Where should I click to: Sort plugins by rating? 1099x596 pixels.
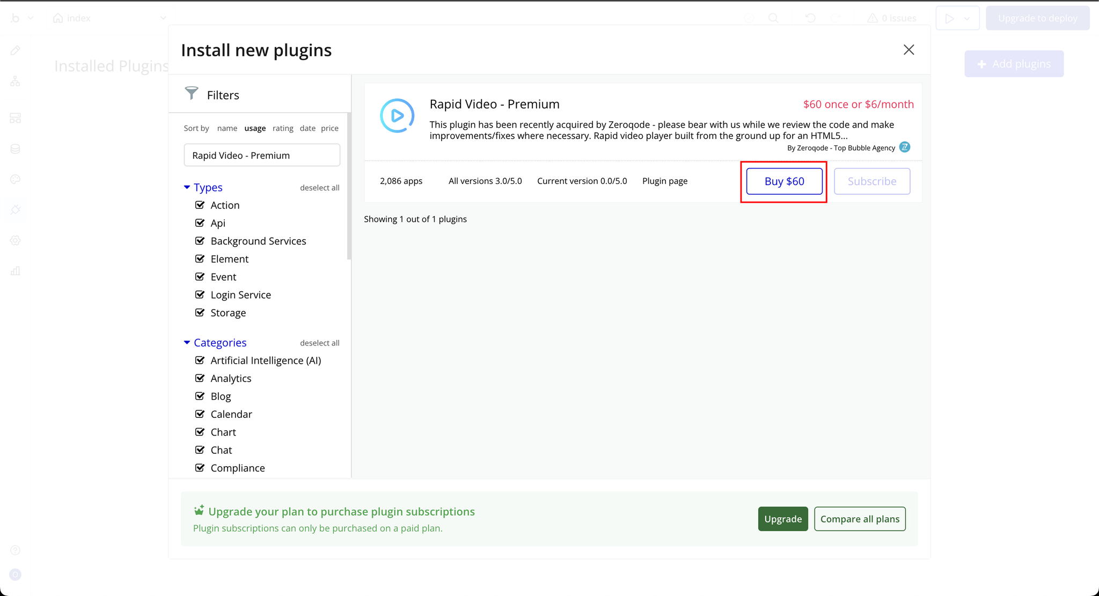click(283, 128)
